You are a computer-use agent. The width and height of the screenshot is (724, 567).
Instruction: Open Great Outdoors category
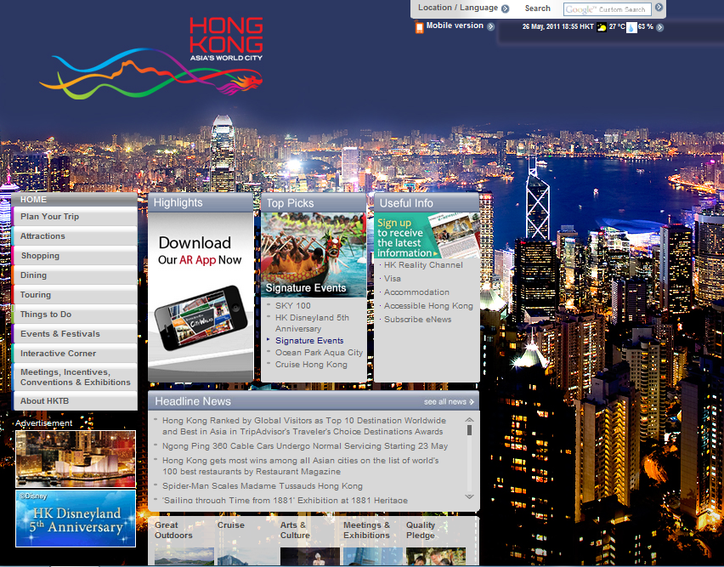173,530
